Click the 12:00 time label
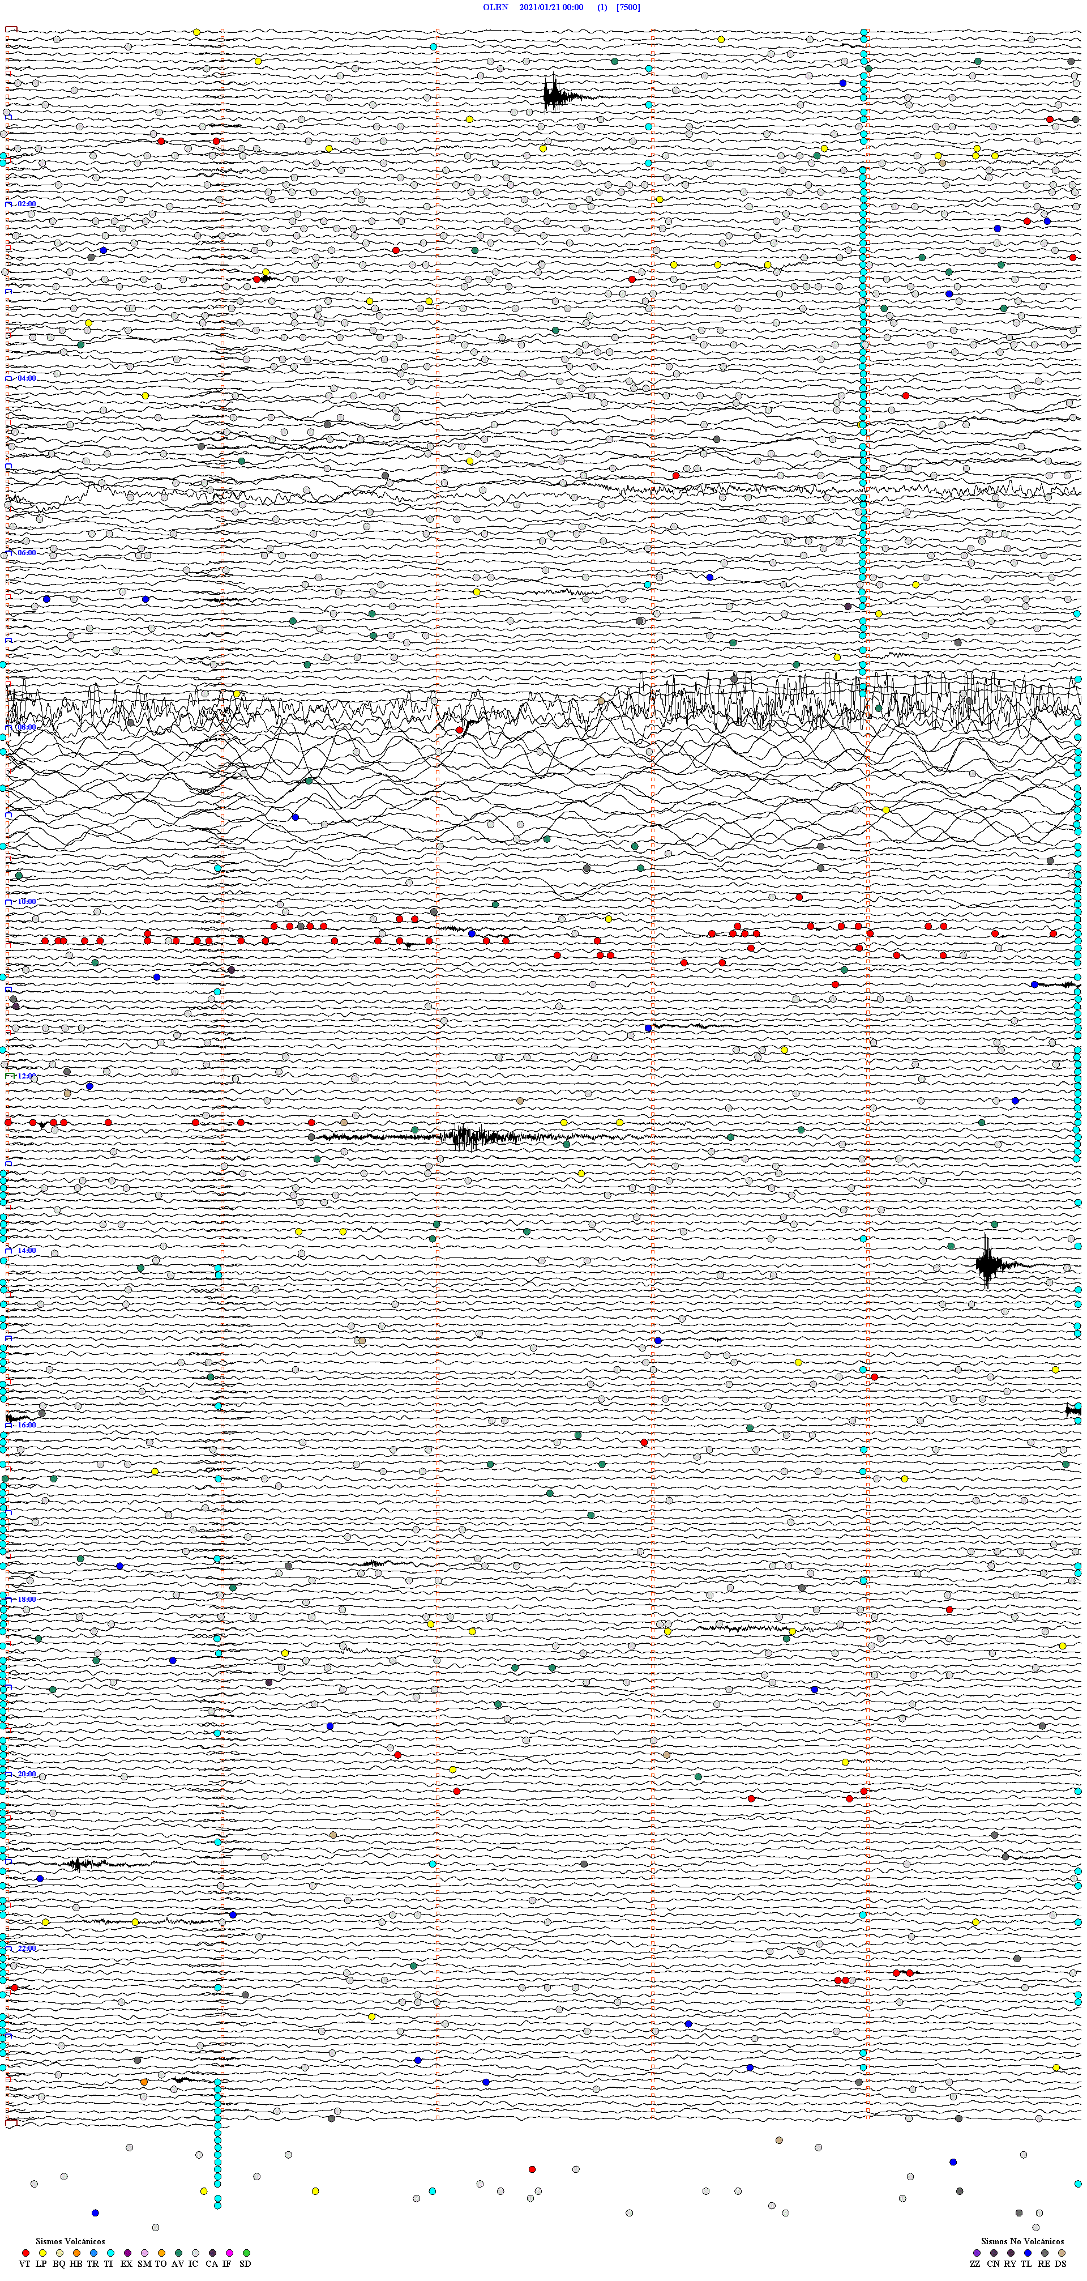Viewport: 1087px width, 2281px height. [x=27, y=1076]
